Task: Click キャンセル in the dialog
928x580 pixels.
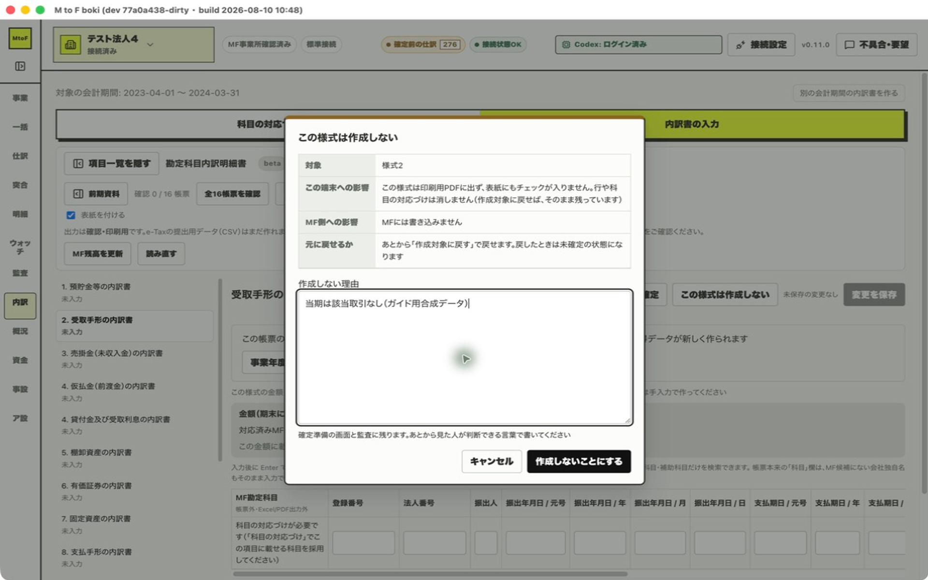Action: (x=492, y=462)
